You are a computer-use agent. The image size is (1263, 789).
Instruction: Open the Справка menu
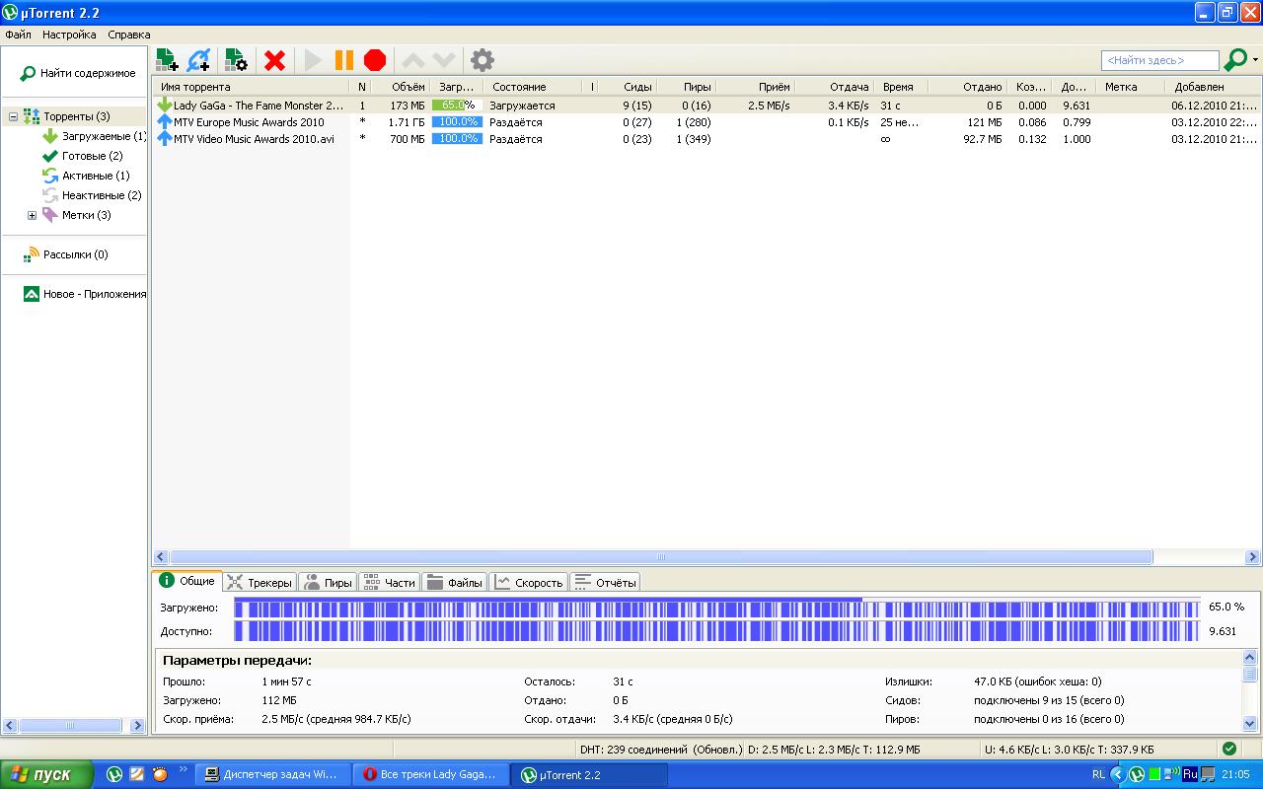click(x=129, y=35)
